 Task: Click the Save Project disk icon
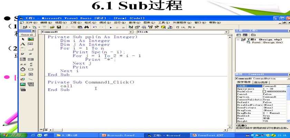pyautogui.click(x=59, y=27)
